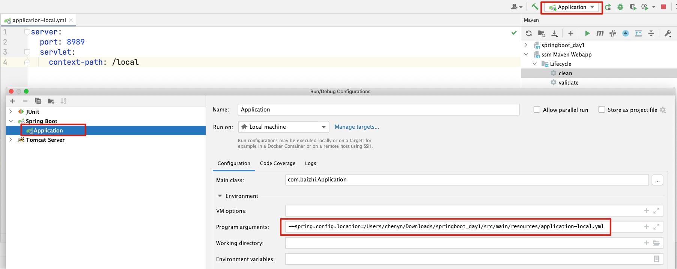
Task: Edit environment variables list icon
Action: point(656,259)
